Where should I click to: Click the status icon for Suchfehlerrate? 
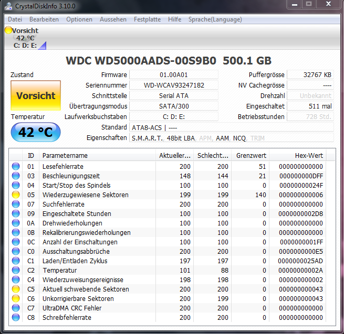[16, 204]
